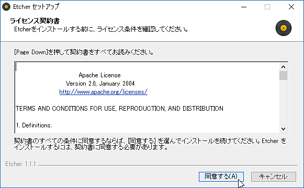The width and height of the screenshot is (304, 188).
Task: Click the 契約書のすべての条件 agreement notice text
Action: point(150,144)
